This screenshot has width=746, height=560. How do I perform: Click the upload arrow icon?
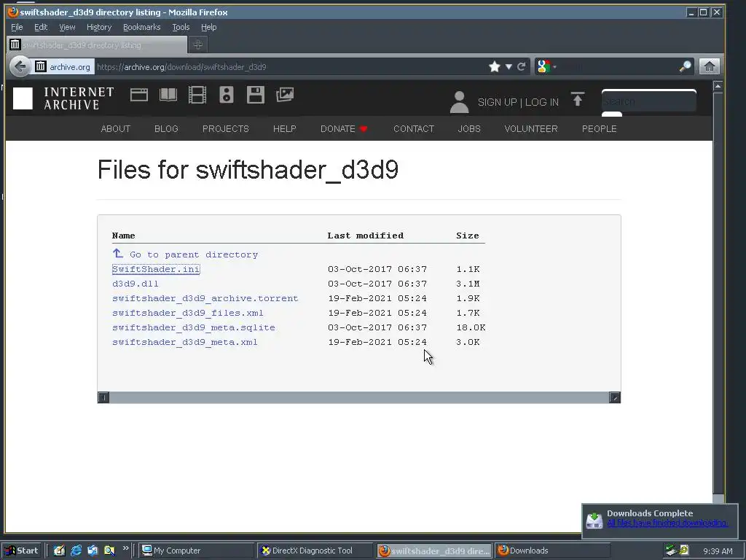[578, 99]
